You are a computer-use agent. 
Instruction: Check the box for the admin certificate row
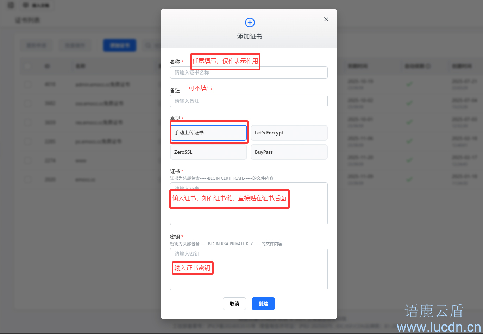tap(28, 84)
